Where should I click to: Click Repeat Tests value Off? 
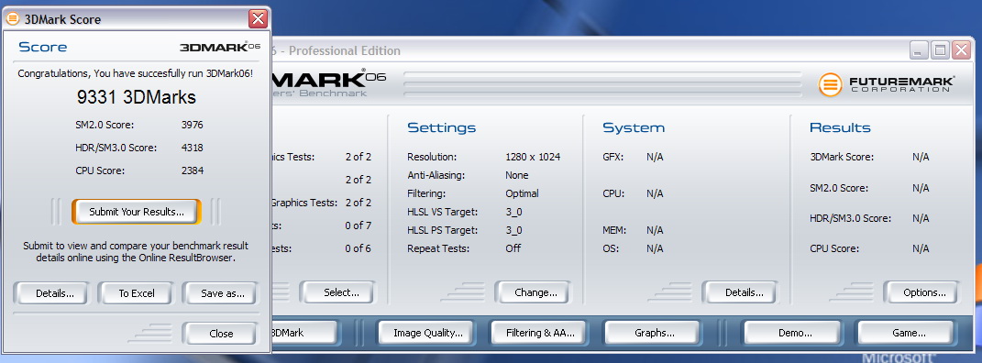[x=513, y=248]
